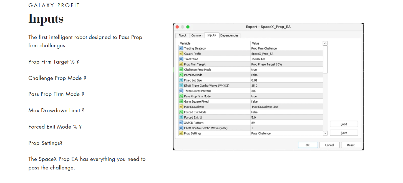Open the Dependencies tab

coord(229,35)
